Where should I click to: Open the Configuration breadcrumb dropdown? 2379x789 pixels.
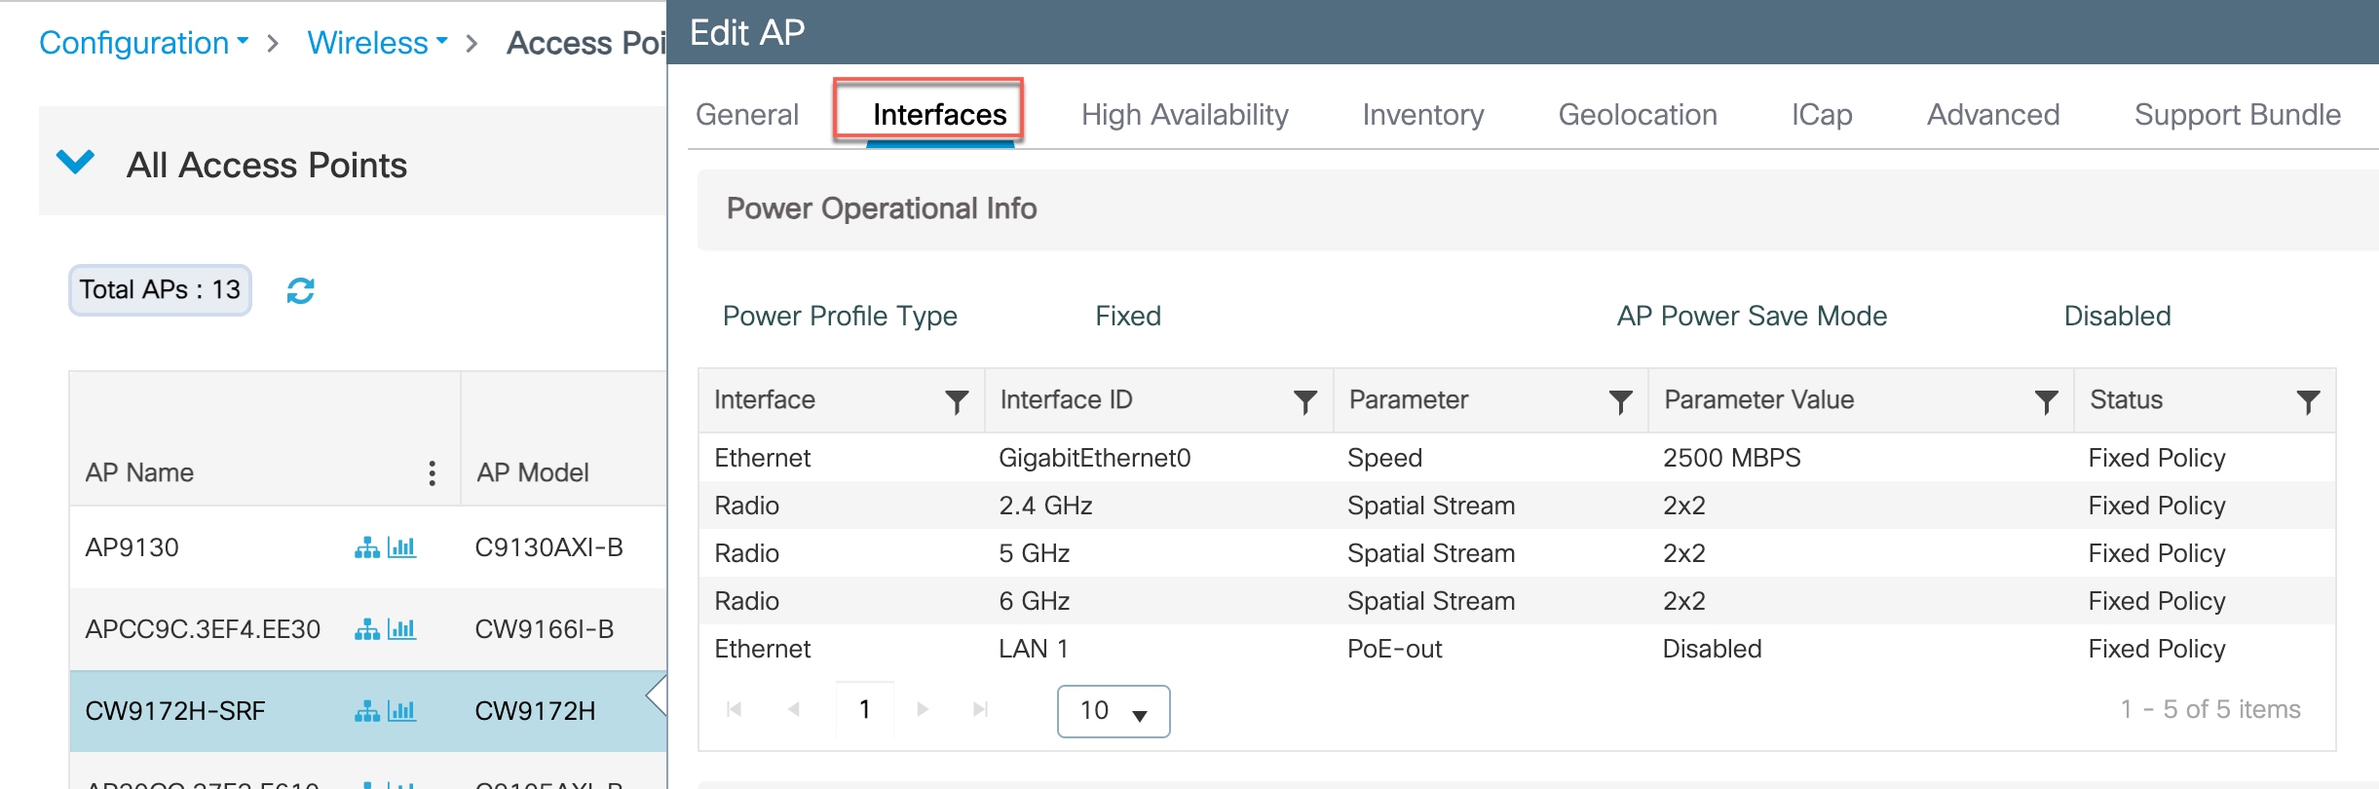144,43
